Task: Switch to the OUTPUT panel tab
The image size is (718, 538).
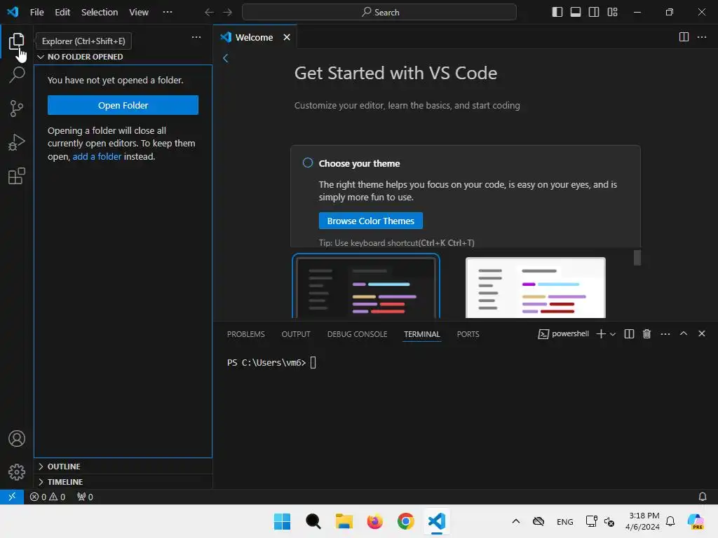Action: click(x=296, y=334)
